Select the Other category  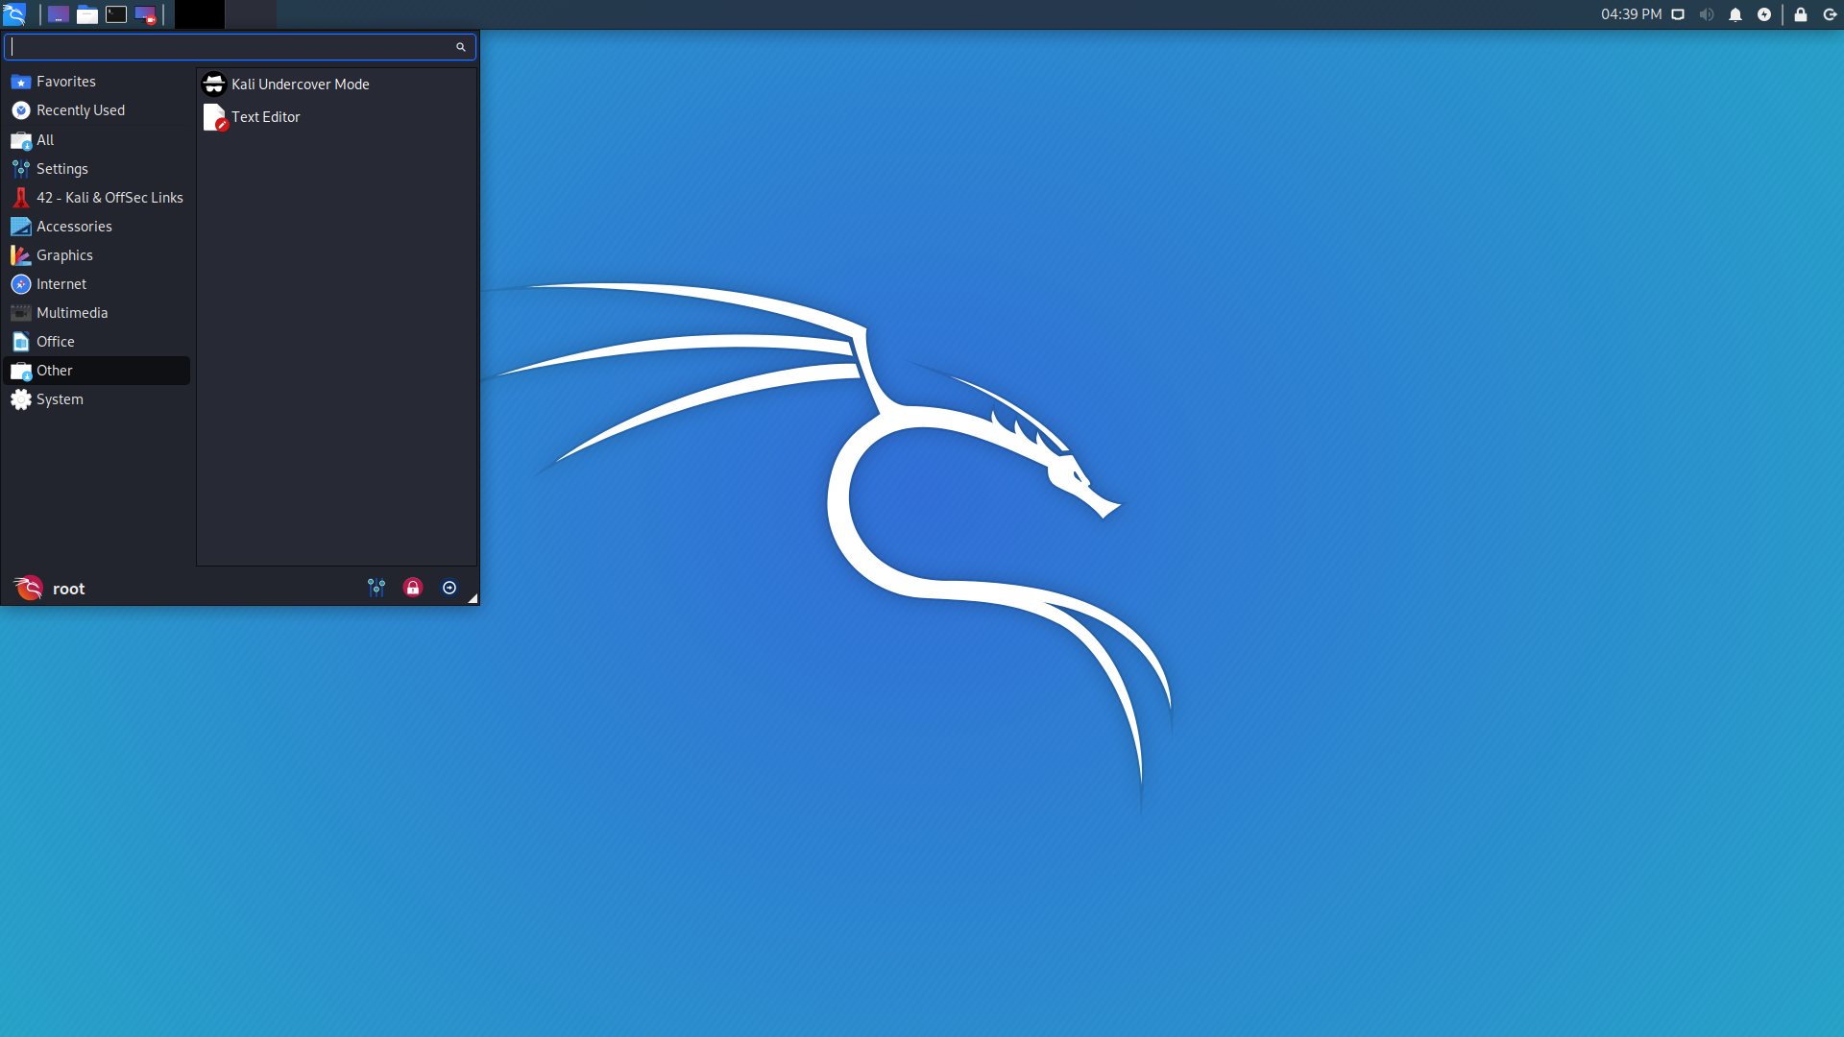coord(97,371)
